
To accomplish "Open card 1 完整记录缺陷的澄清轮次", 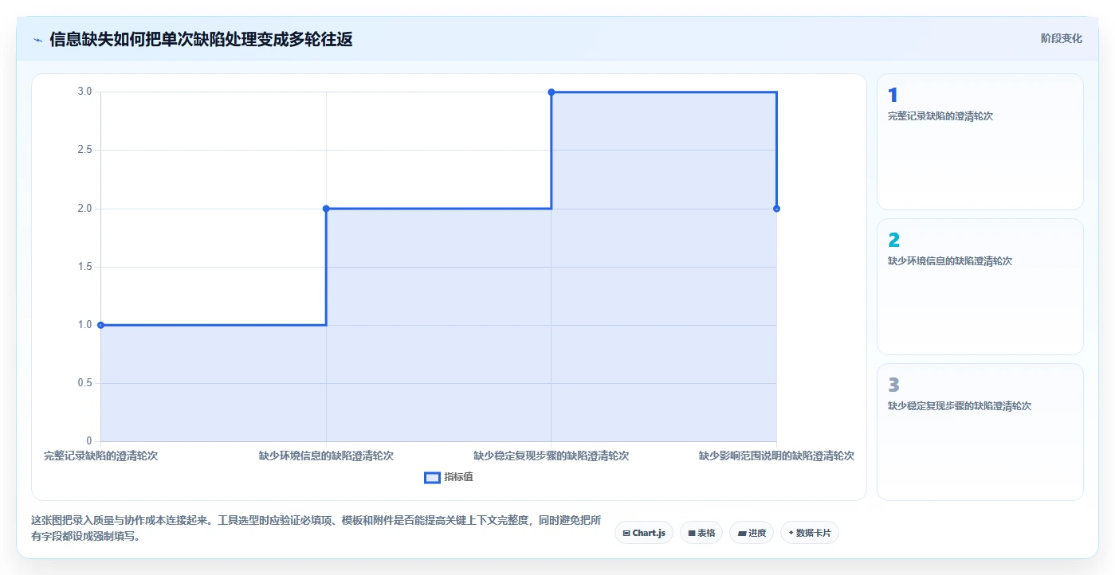I will (x=980, y=142).
